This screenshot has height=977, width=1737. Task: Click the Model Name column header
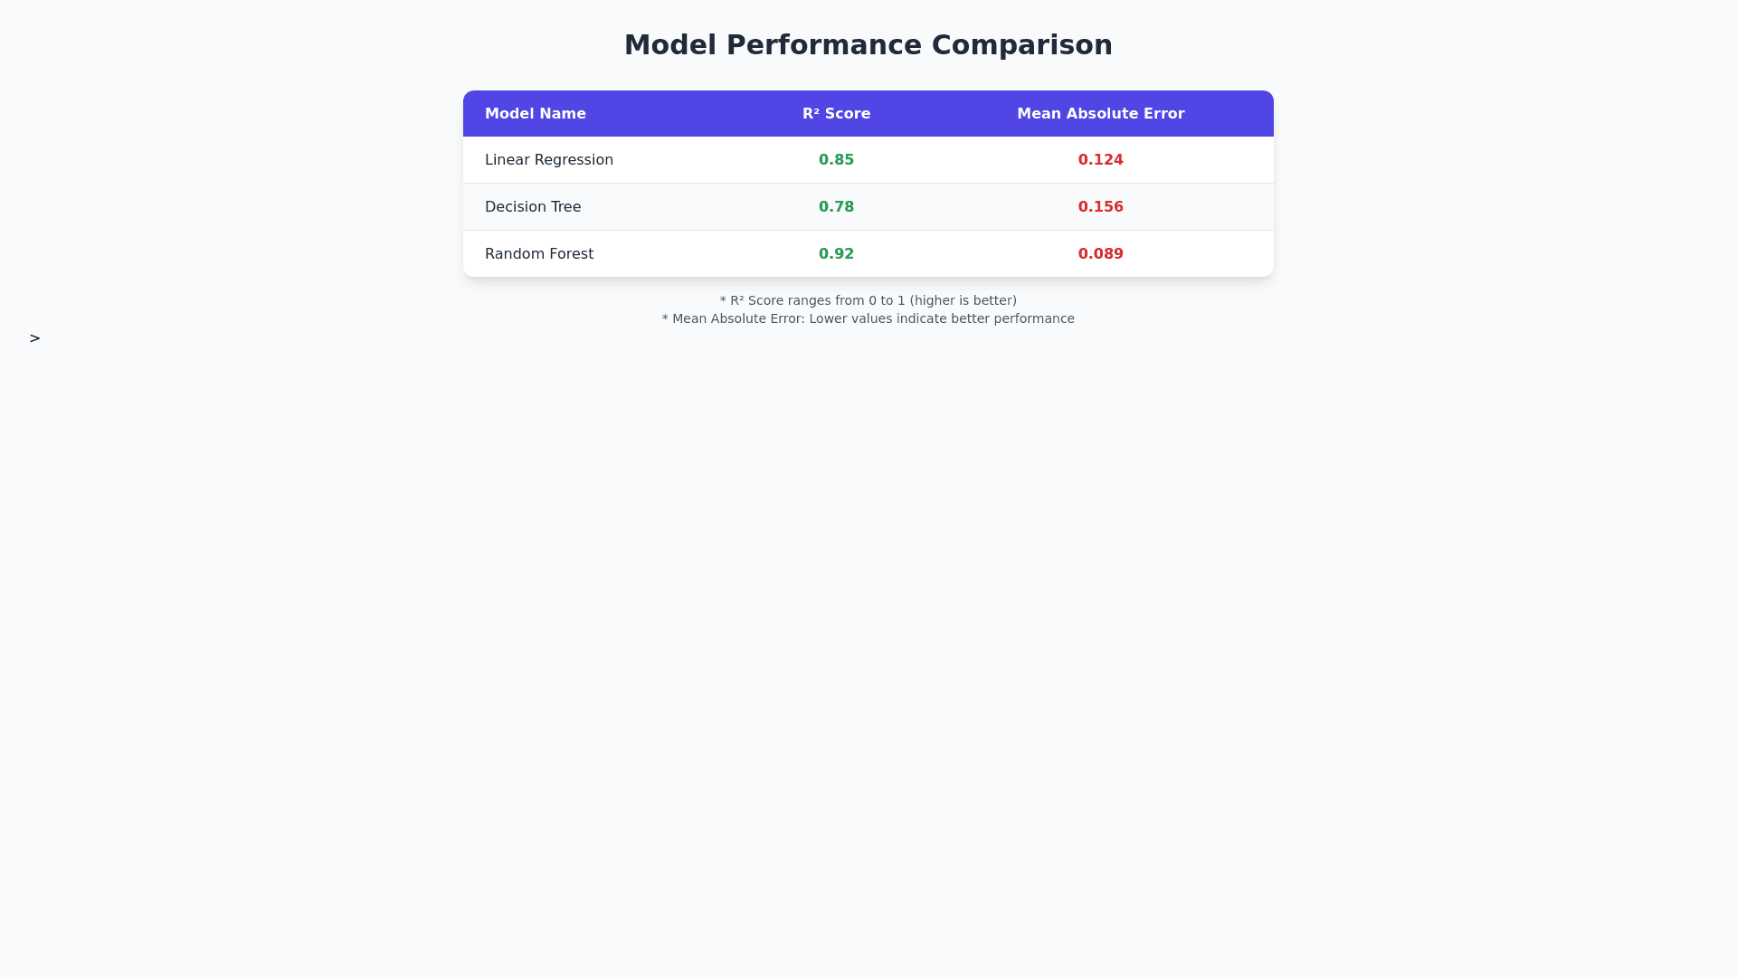[535, 114]
